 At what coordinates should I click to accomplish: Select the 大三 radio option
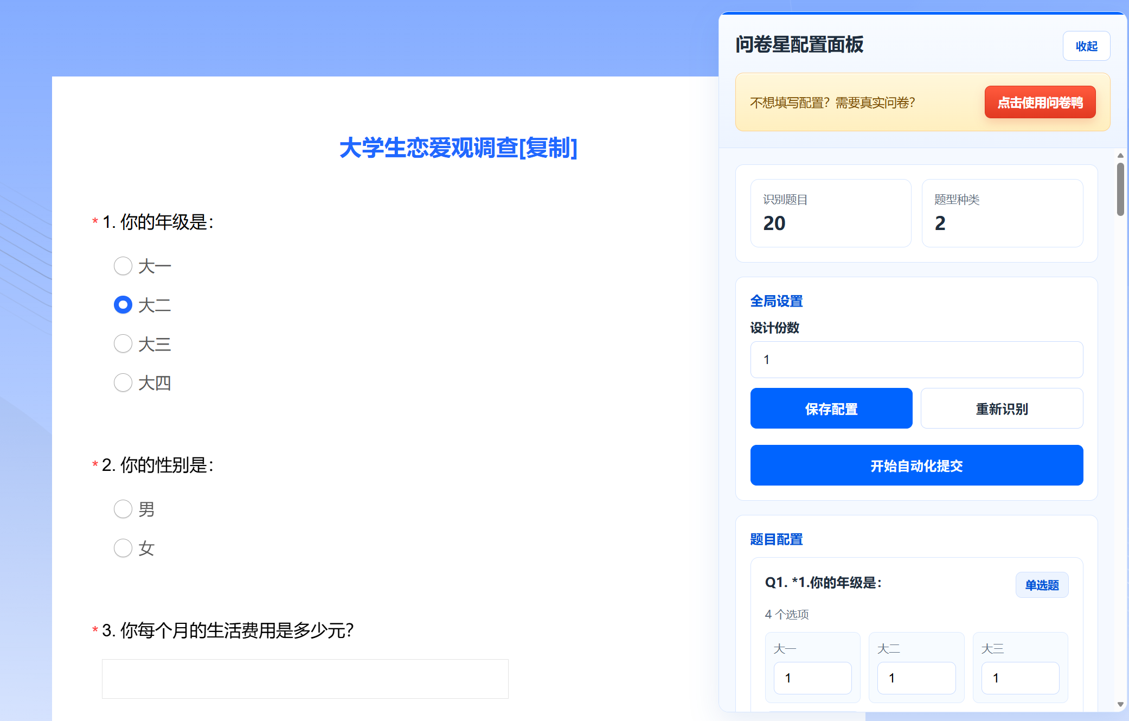tap(123, 343)
